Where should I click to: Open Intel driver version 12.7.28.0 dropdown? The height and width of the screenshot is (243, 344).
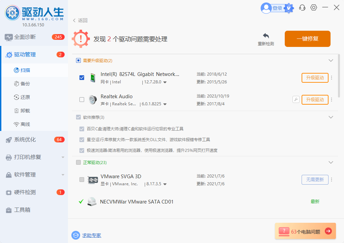click(165, 82)
